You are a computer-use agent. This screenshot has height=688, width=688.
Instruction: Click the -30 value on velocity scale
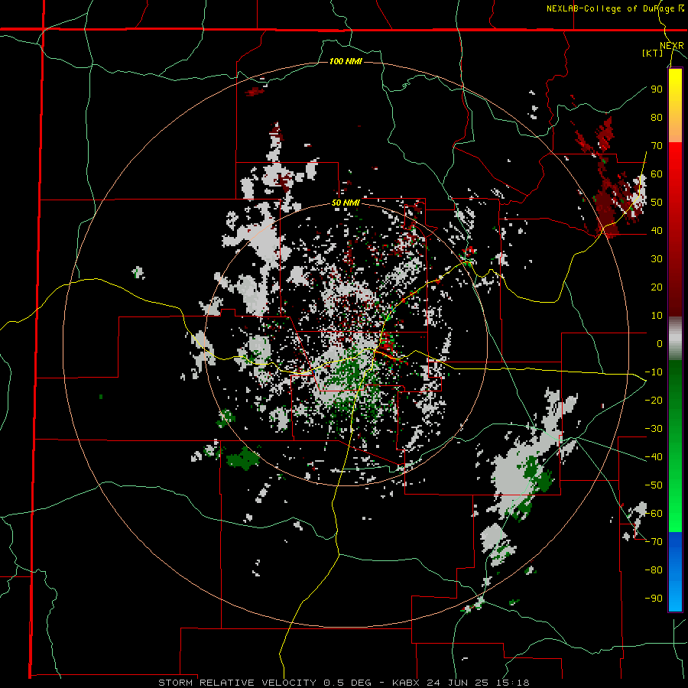654,429
